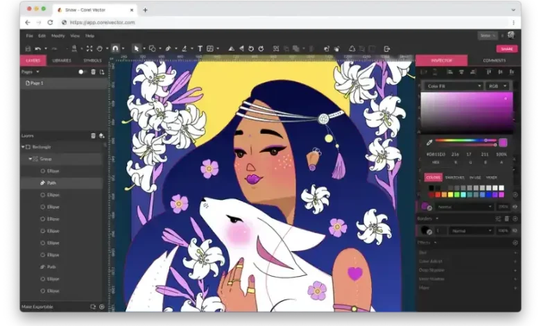Select the Pan hand tool

click(x=100, y=49)
